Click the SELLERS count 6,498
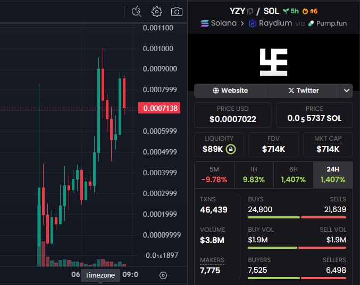 pos(336,270)
